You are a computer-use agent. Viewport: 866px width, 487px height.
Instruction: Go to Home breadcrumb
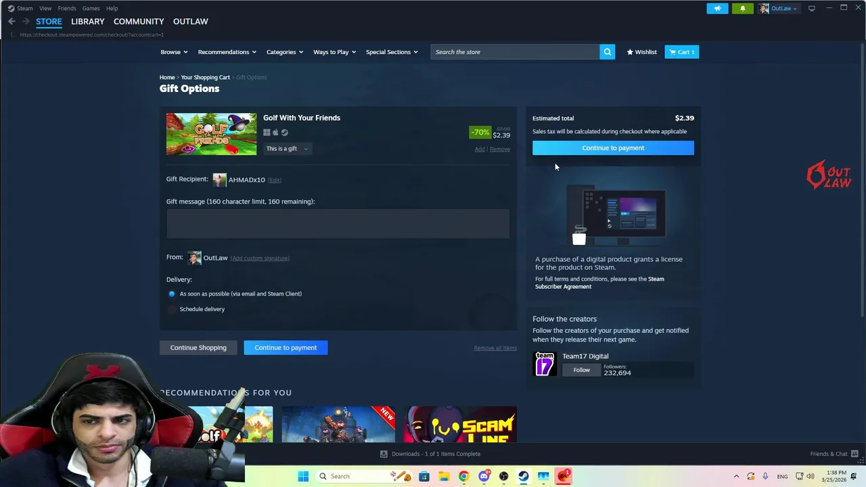tap(167, 78)
